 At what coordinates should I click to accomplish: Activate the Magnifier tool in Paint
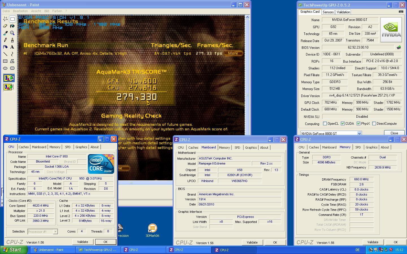12,33
